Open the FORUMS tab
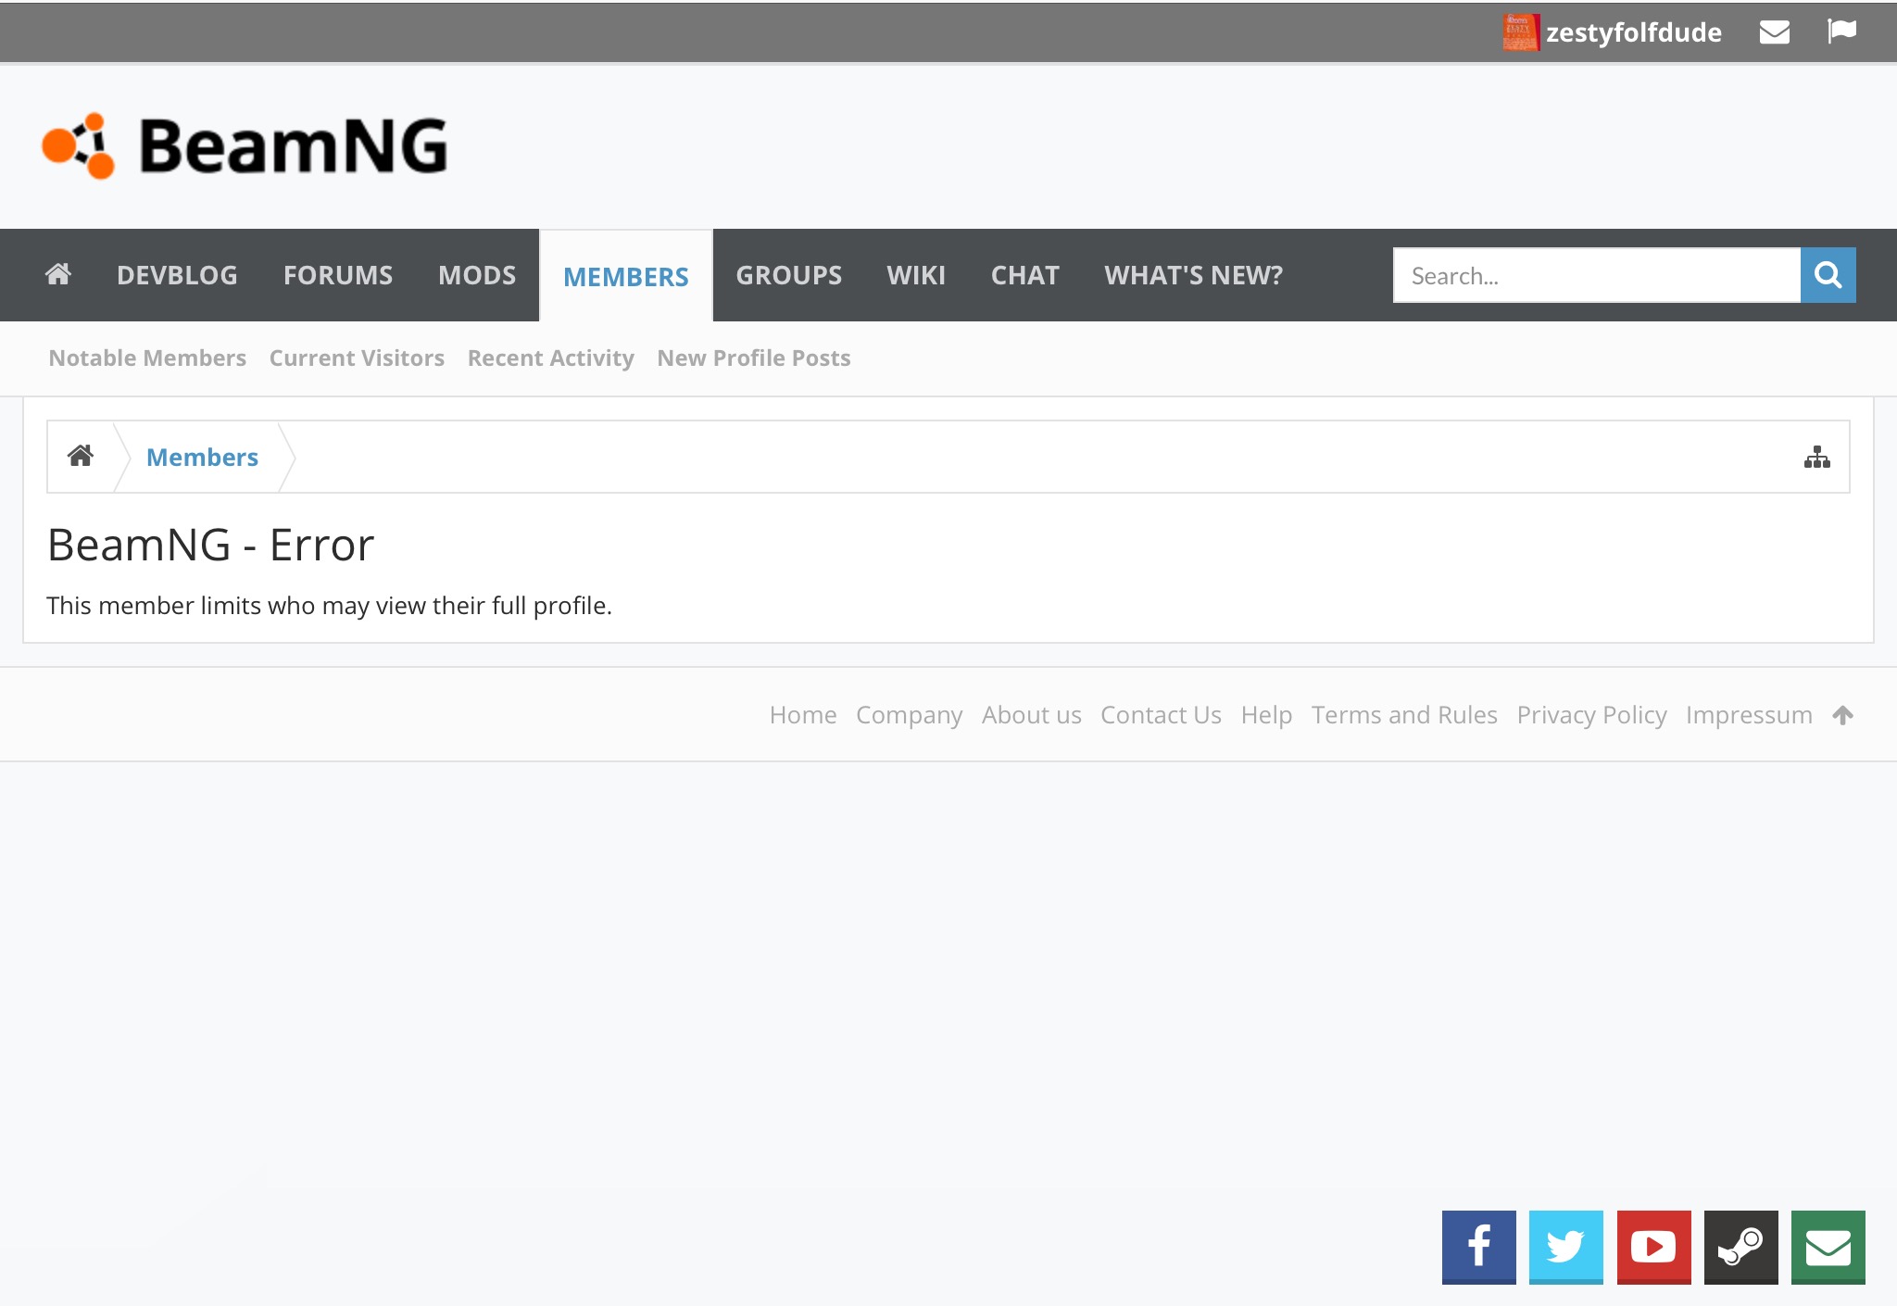This screenshot has height=1306, width=1897. click(x=338, y=275)
